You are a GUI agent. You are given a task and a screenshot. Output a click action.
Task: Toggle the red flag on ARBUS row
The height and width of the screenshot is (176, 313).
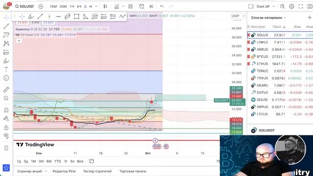[x=249, y=49]
